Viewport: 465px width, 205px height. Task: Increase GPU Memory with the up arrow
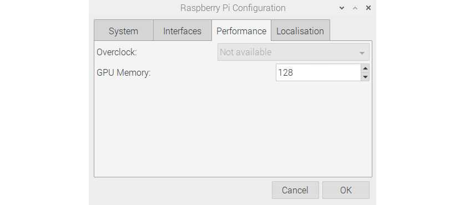(365, 69)
